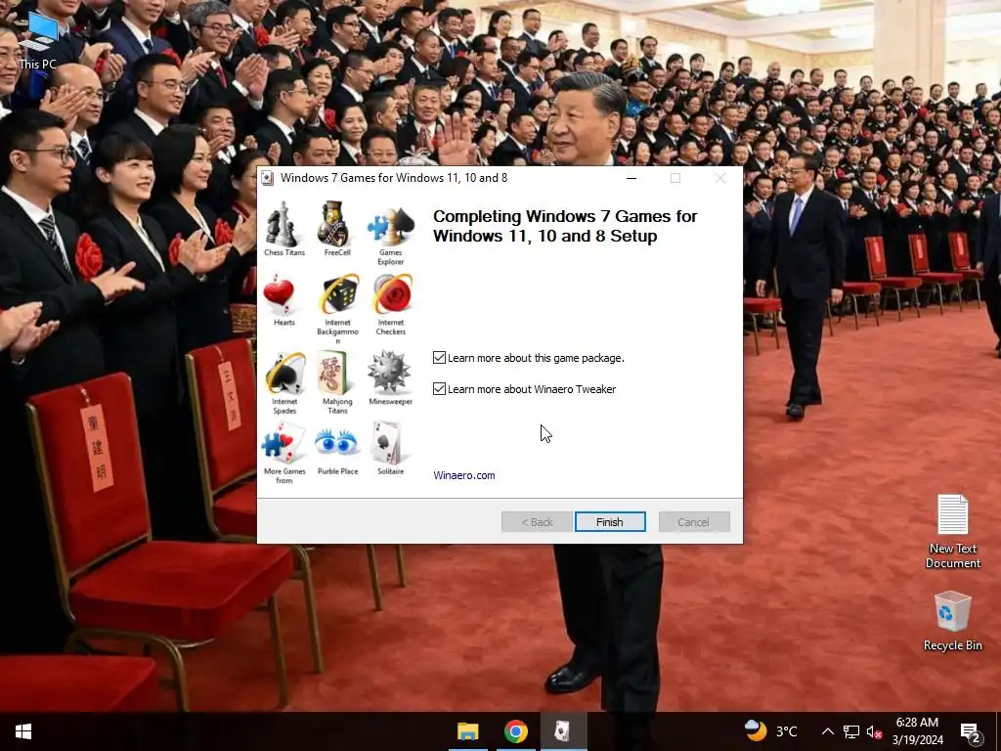The width and height of the screenshot is (1001, 751).
Task: Open the Winaero.com link
Action: coord(464,475)
